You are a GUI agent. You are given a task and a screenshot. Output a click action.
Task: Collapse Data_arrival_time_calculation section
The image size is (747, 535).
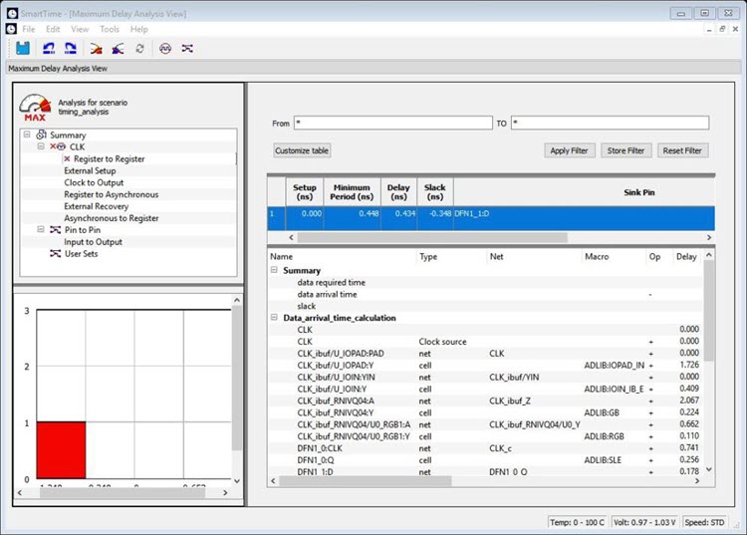(x=275, y=318)
